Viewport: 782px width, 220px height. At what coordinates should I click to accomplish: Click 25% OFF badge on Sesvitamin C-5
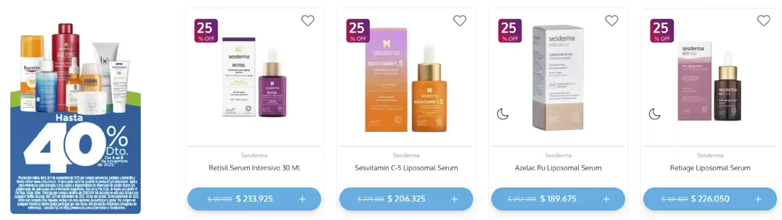point(358,31)
